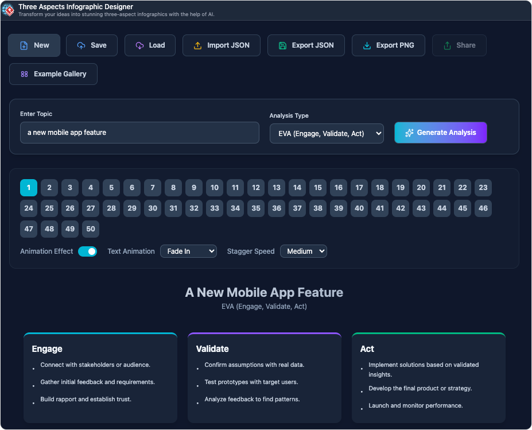Screen dimensions: 532x430
Task: Click the app logo in title bar
Action: [9, 10]
